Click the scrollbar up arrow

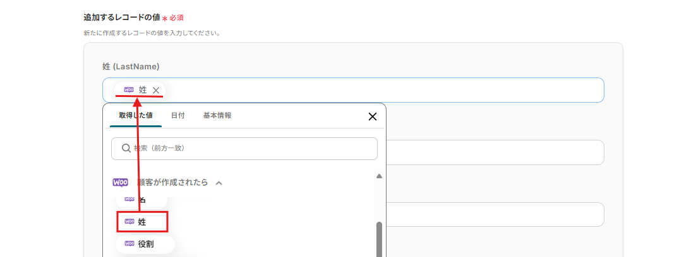(x=379, y=176)
